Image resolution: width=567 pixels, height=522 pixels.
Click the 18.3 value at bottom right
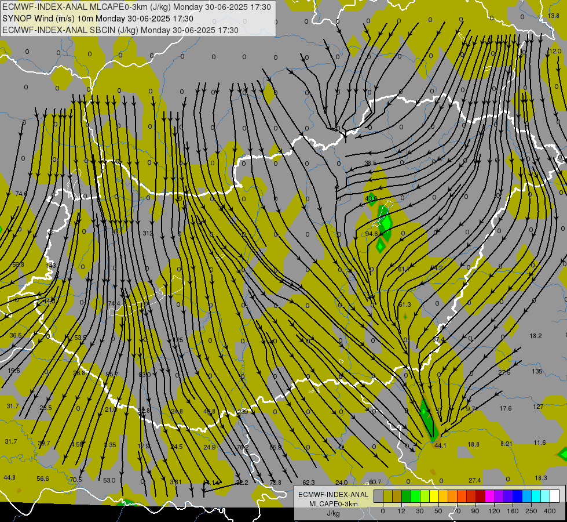coord(541,478)
